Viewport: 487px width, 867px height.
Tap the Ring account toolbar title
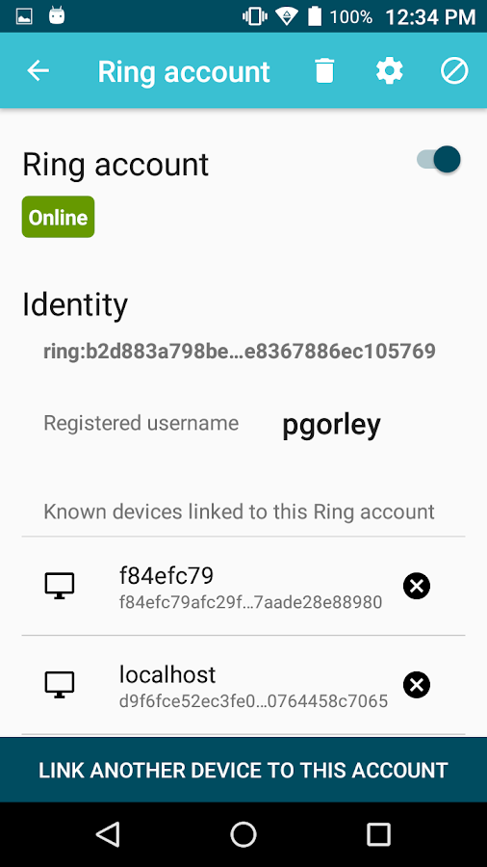(x=184, y=72)
